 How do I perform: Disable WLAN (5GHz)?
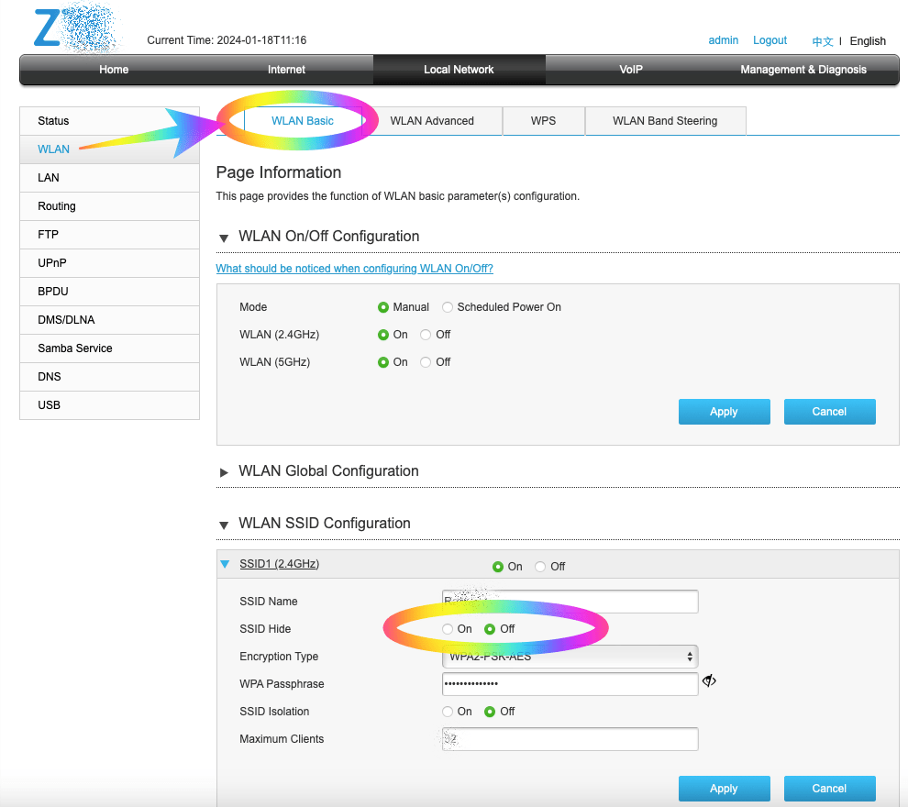[x=425, y=361]
